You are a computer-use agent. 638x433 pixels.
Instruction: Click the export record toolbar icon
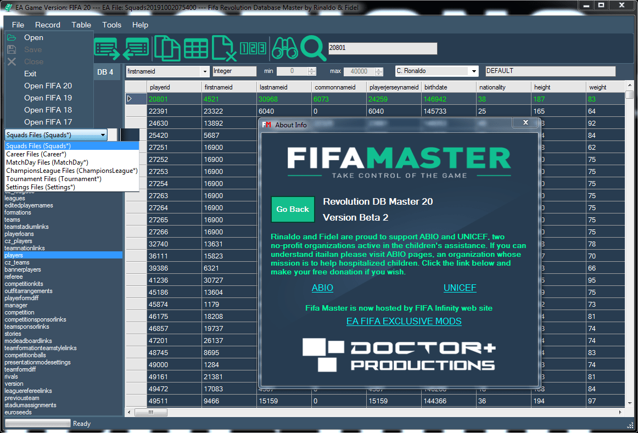pos(107,48)
